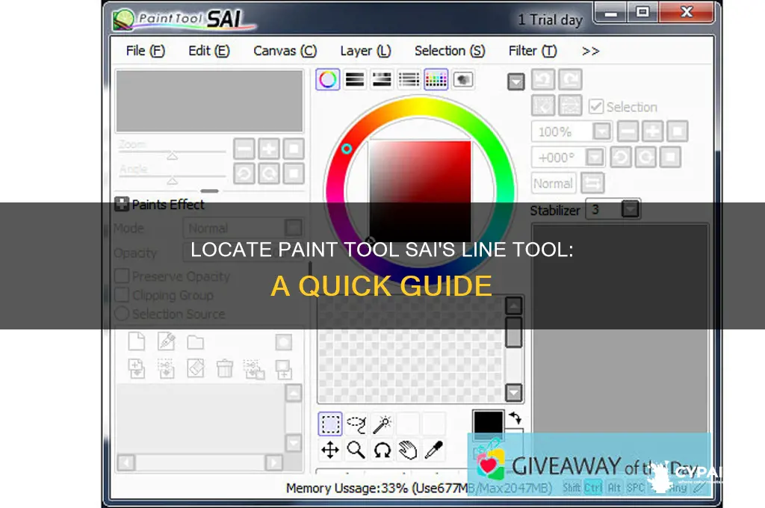Create a new normal layer

coord(137,341)
